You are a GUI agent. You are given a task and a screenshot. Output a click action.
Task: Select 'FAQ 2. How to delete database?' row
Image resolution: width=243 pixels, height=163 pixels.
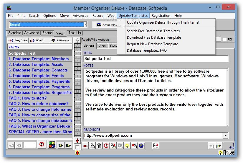pyautogui.click(x=40, y=104)
